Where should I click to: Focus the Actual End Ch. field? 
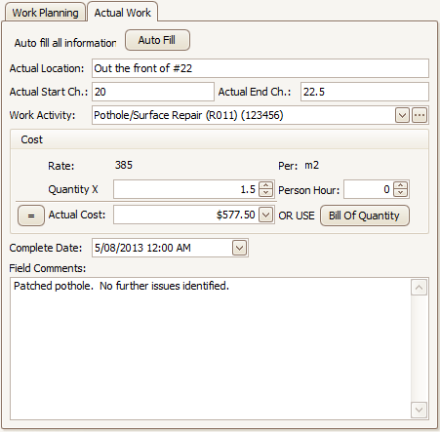pos(365,92)
